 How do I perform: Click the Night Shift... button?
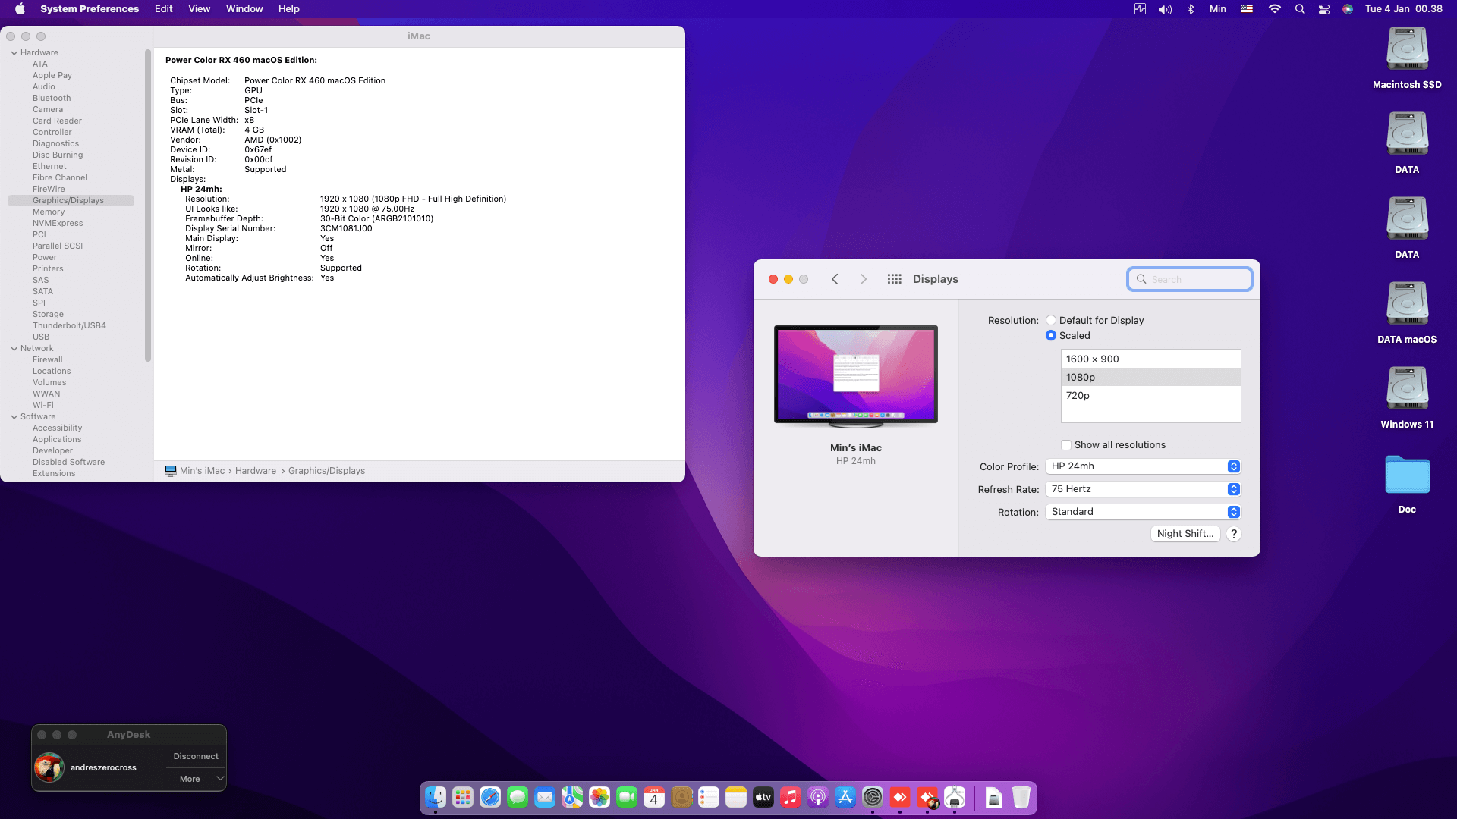pyautogui.click(x=1185, y=534)
